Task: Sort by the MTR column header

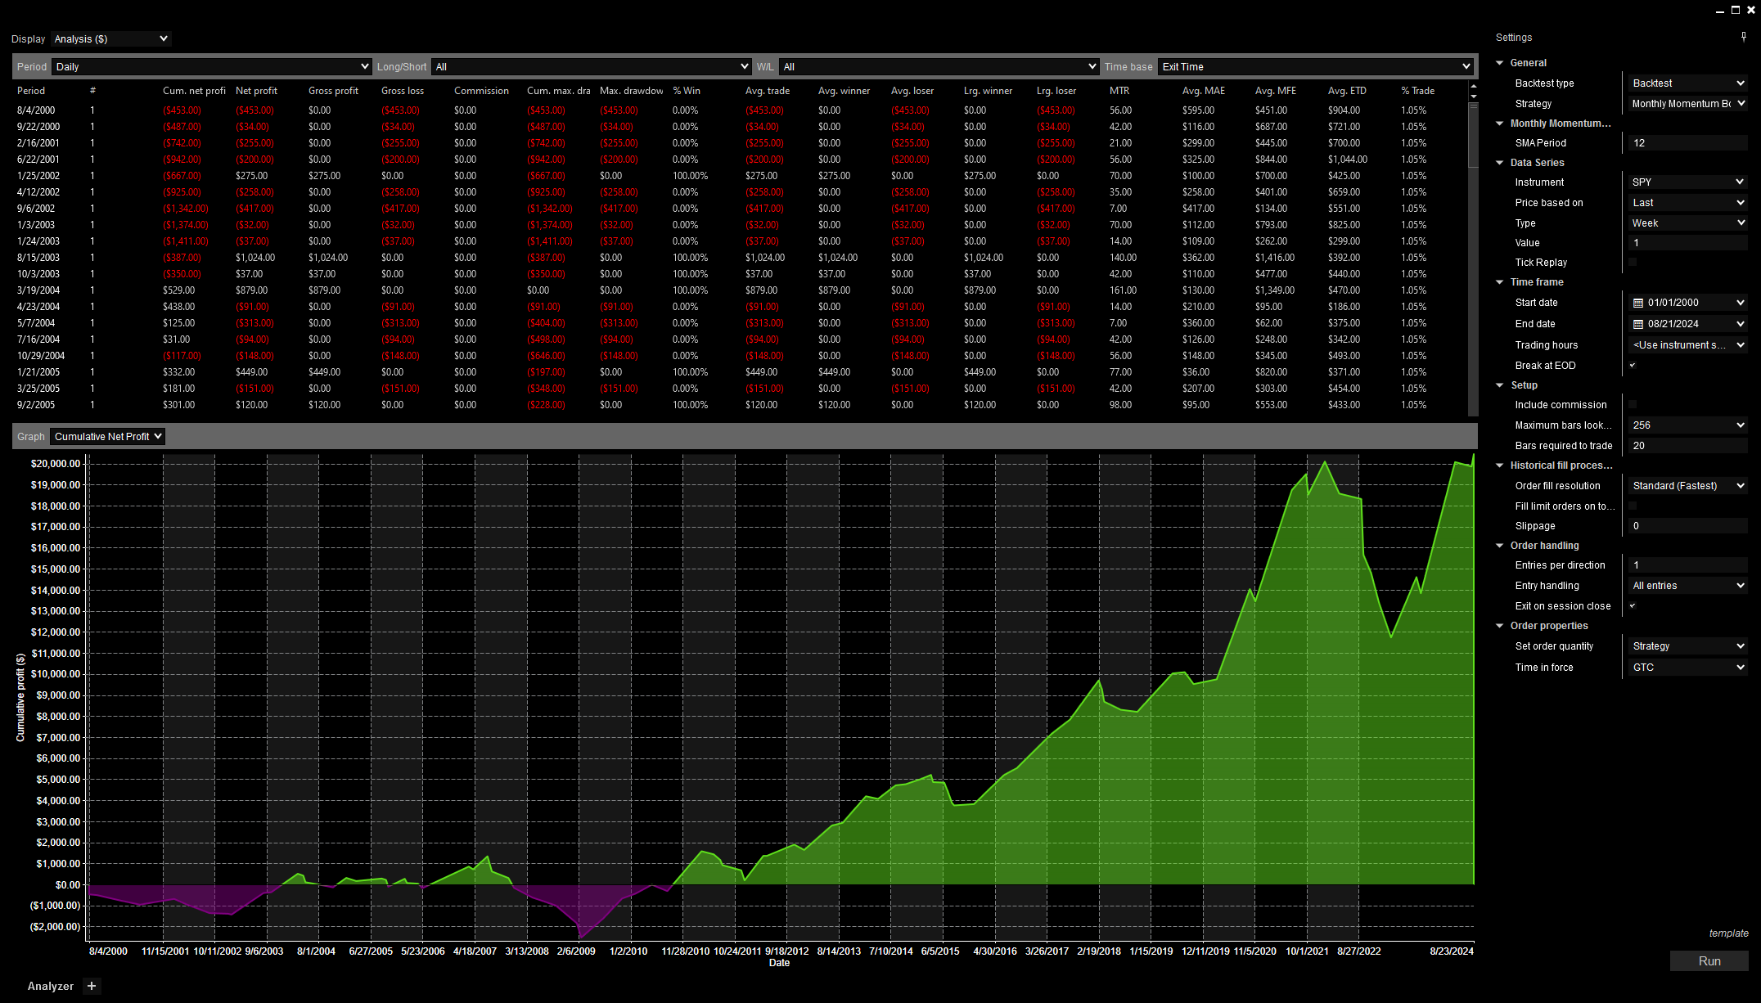Action: (x=1119, y=91)
